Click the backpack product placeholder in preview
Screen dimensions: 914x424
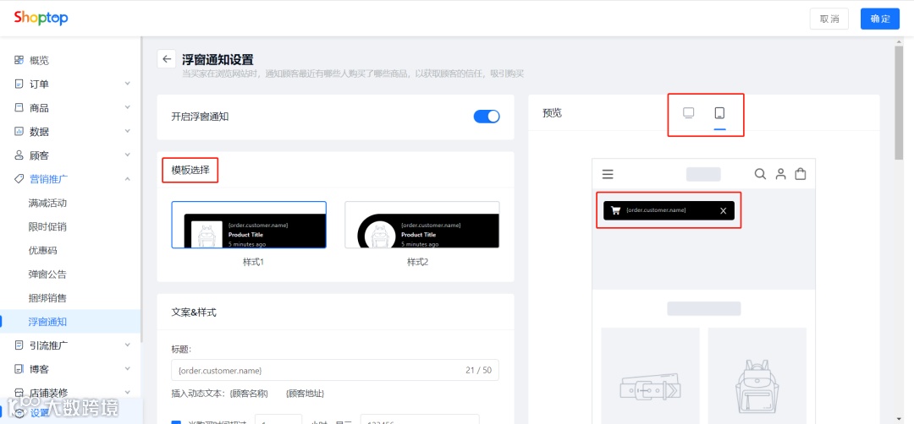coord(757,375)
